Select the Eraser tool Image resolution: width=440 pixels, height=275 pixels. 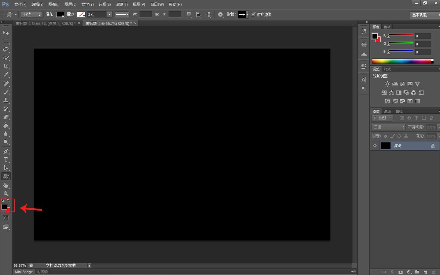(6, 117)
